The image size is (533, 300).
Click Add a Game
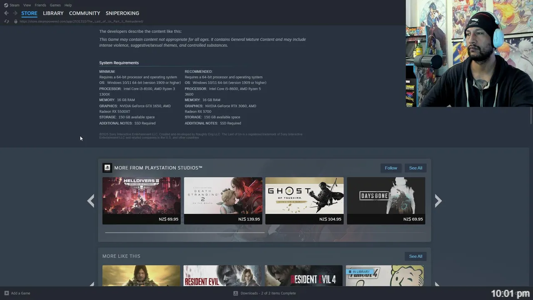20,293
